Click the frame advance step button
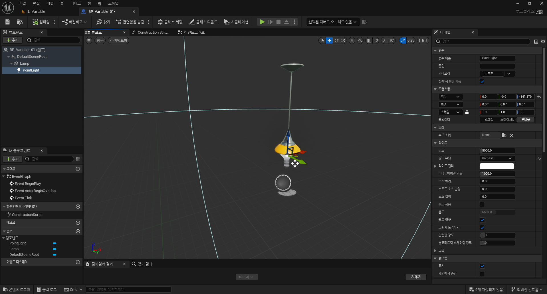 271,22
